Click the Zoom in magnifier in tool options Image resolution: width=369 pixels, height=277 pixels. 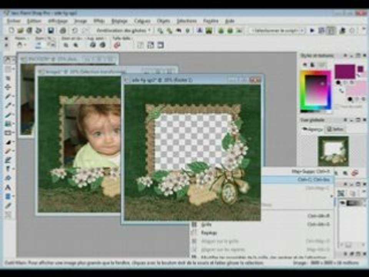click(76, 45)
